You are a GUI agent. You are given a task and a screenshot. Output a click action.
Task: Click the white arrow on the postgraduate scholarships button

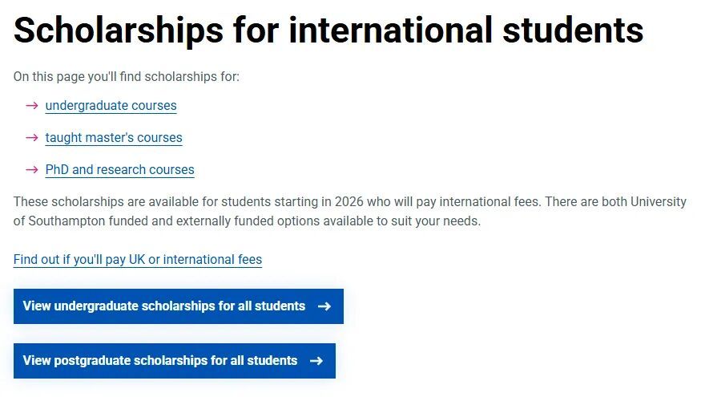click(316, 361)
